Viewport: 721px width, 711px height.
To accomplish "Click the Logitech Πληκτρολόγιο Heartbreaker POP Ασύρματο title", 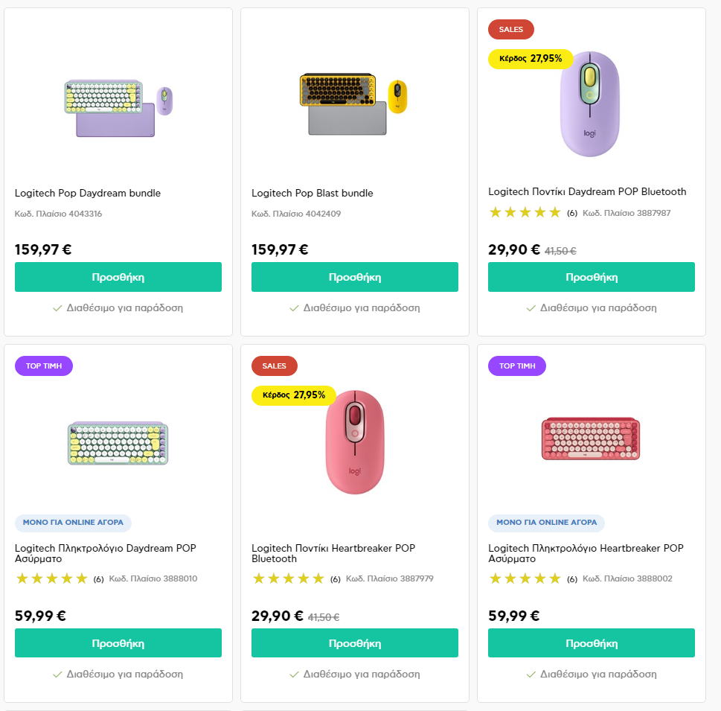I will (x=585, y=553).
